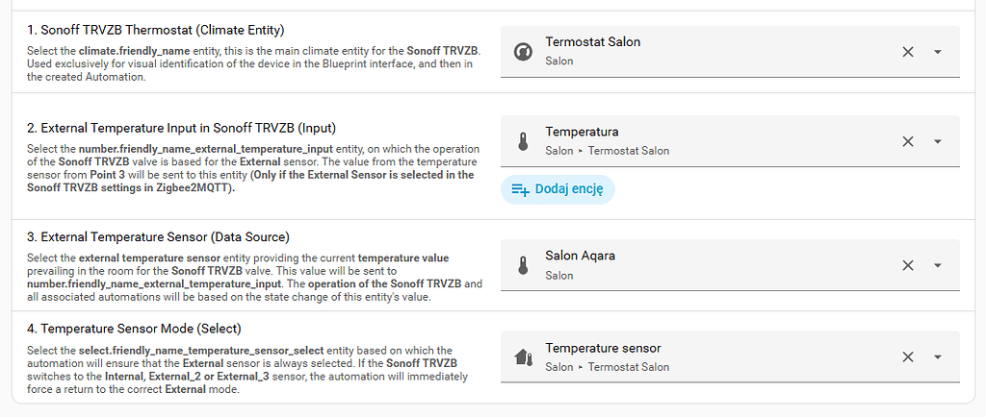Open the Temperature sensor entity dropdown
Image resolution: width=986 pixels, height=417 pixels.
938,357
